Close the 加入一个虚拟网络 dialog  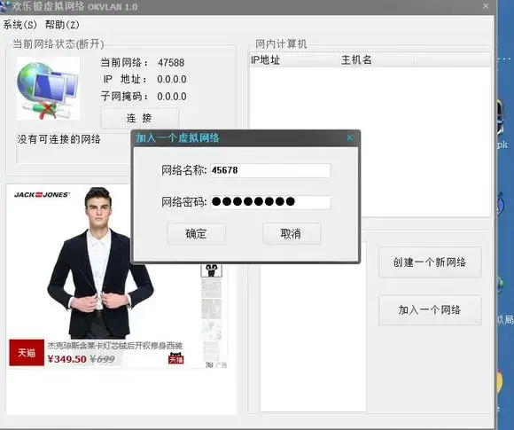350,137
